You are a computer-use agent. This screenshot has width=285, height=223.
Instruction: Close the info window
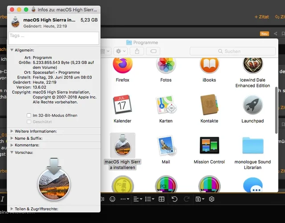(x=12, y=10)
